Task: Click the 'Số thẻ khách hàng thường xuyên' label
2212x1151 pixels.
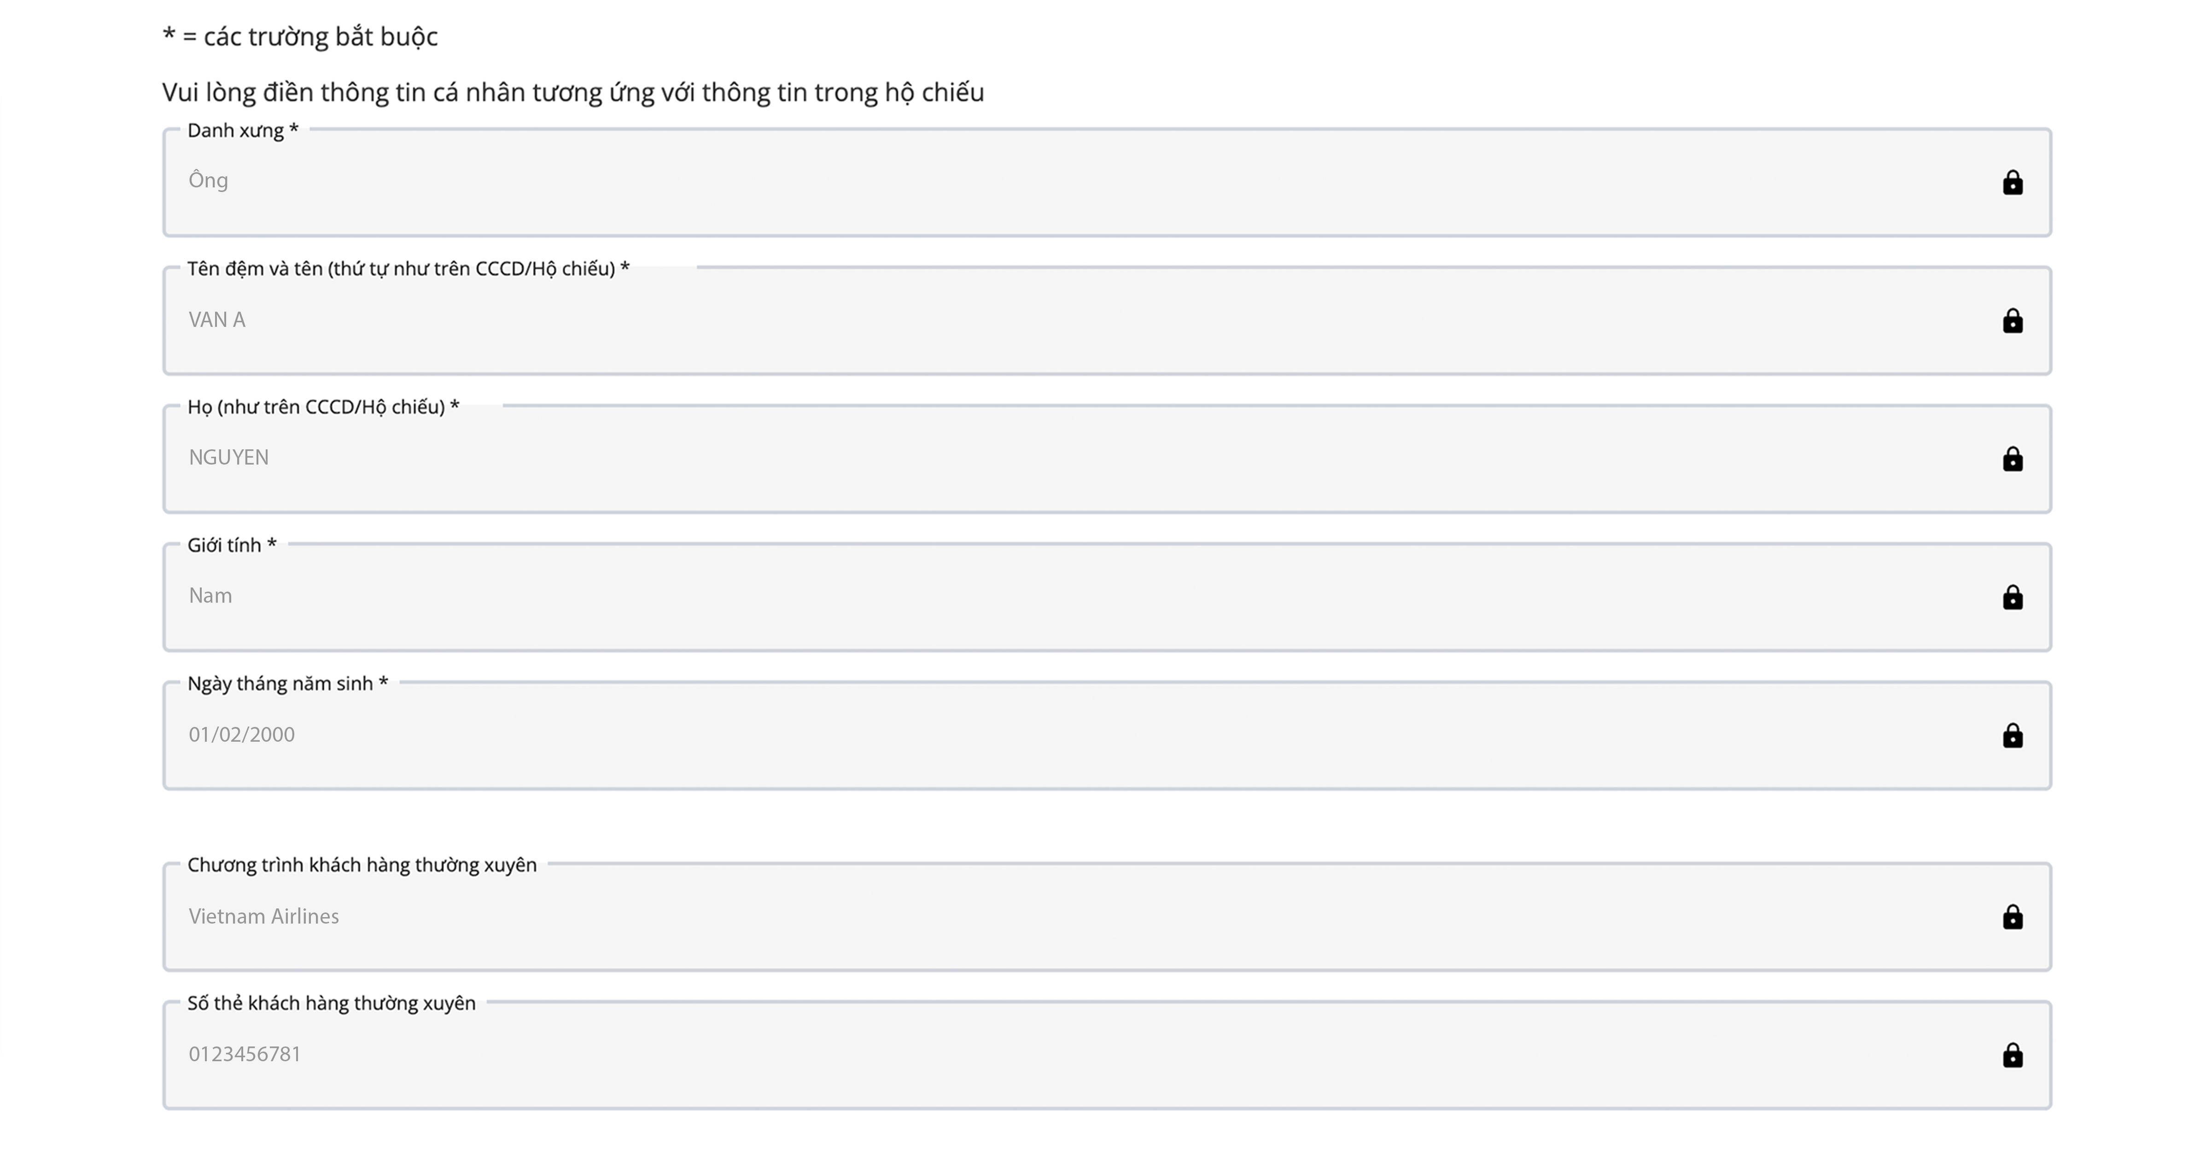Action: coord(332,1003)
